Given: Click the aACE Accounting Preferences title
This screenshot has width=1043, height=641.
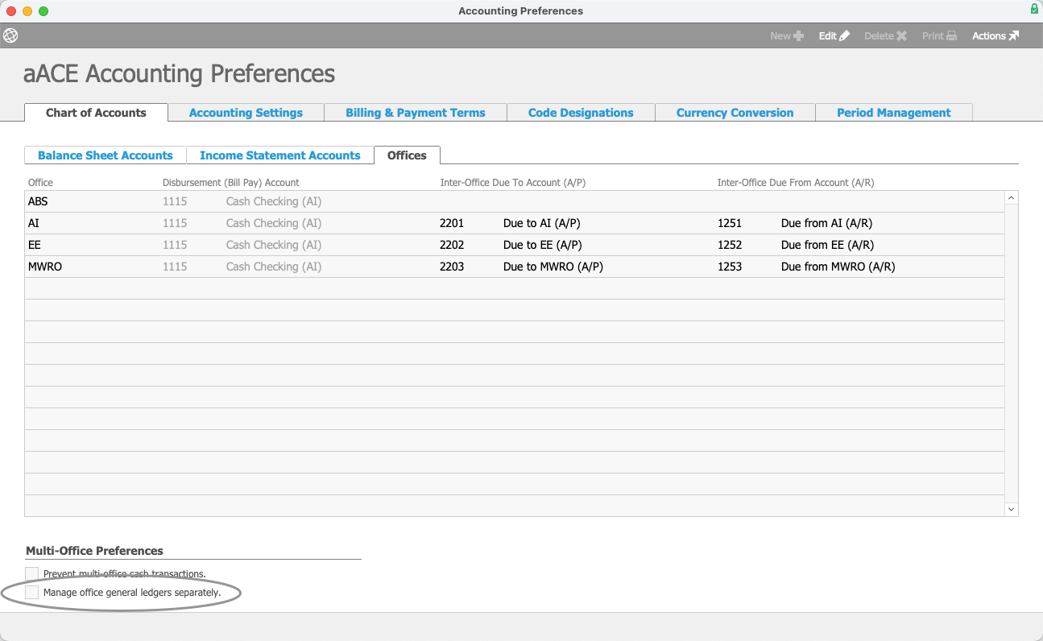Looking at the screenshot, I should (180, 74).
